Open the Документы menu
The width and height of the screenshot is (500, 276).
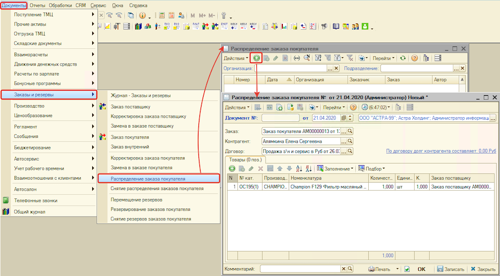(x=14, y=5)
